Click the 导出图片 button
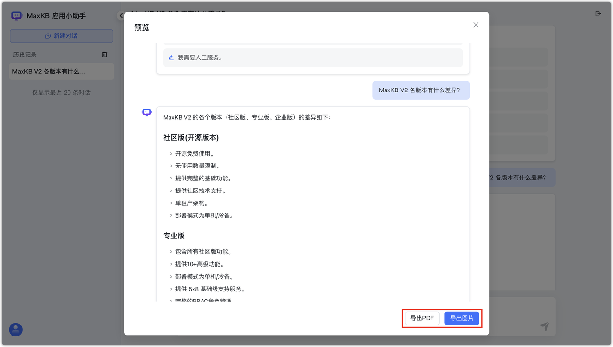 tap(462, 318)
